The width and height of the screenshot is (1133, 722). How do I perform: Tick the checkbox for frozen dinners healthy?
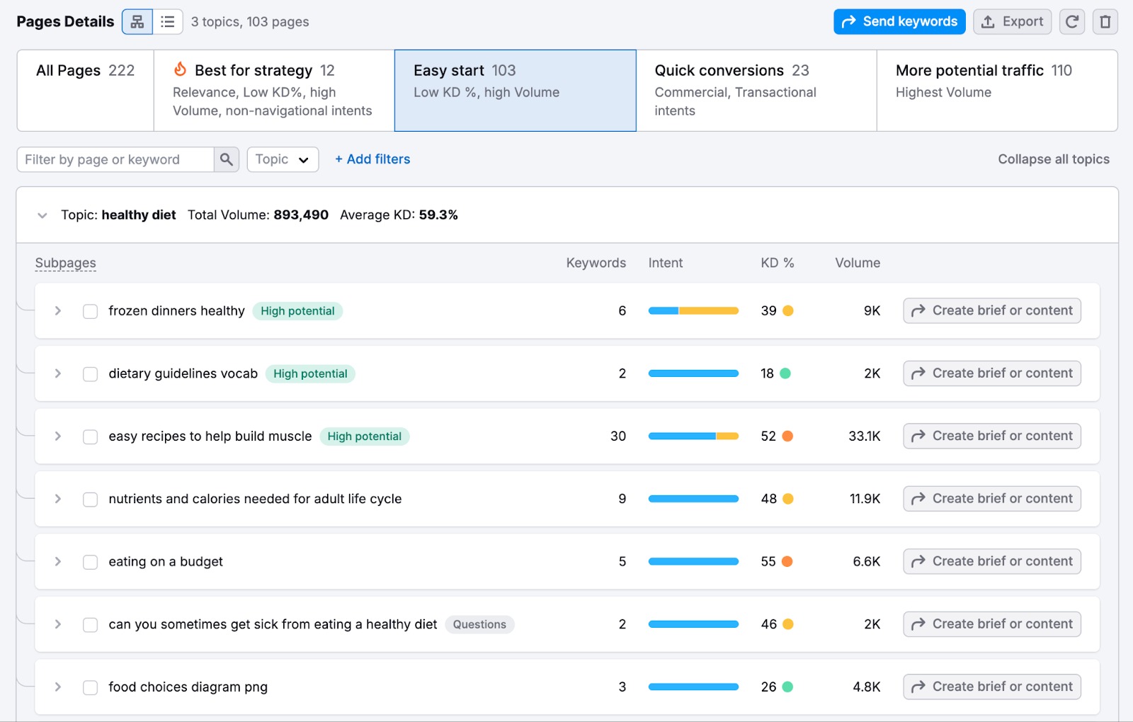coord(90,311)
